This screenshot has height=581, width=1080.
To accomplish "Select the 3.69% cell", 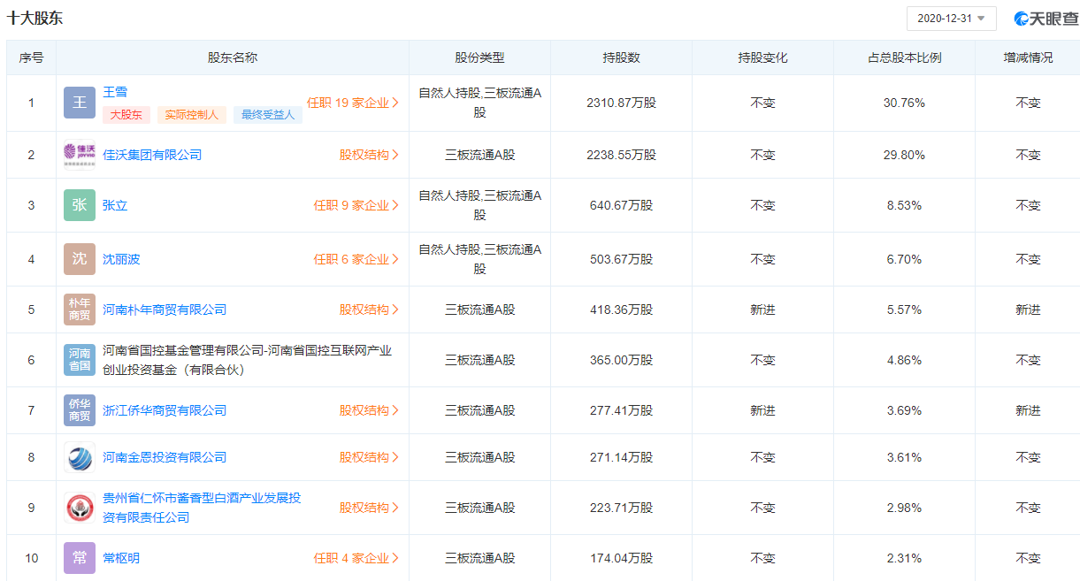I will (x=904, y=410).
